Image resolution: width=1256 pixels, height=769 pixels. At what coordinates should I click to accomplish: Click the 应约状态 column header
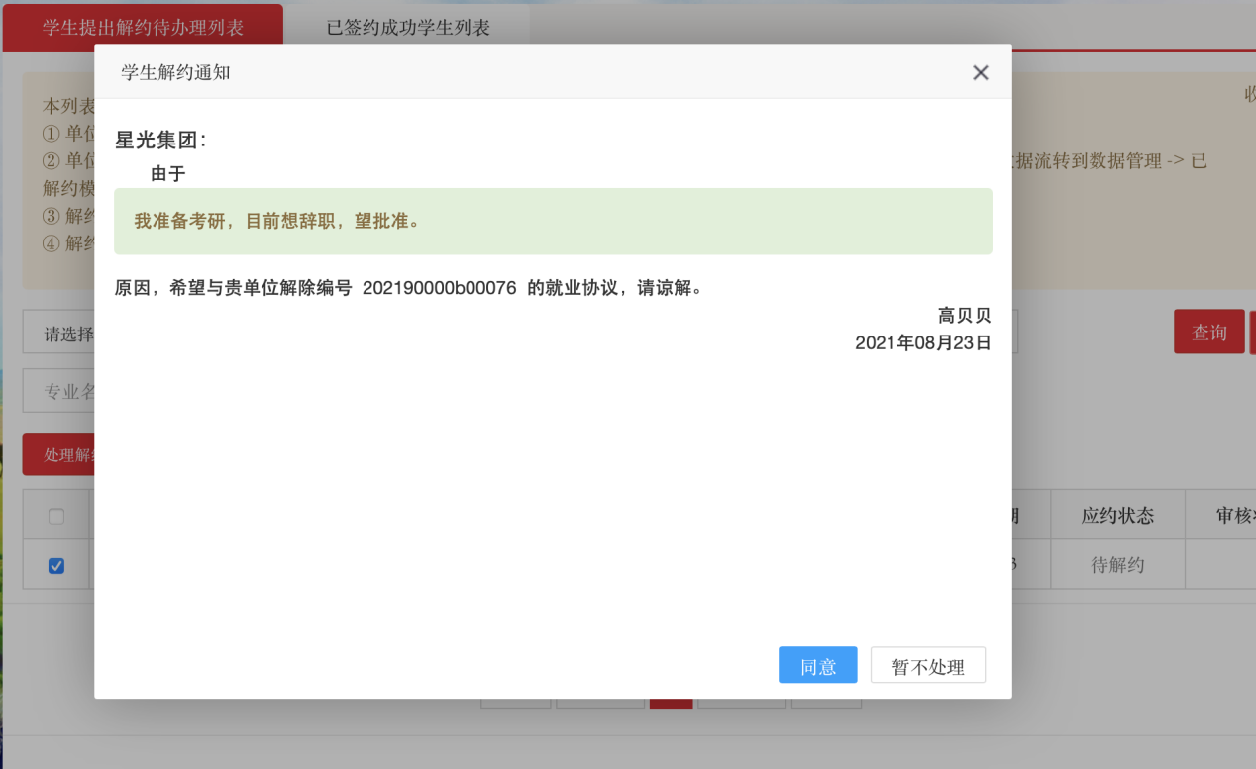click(1117, 516)
